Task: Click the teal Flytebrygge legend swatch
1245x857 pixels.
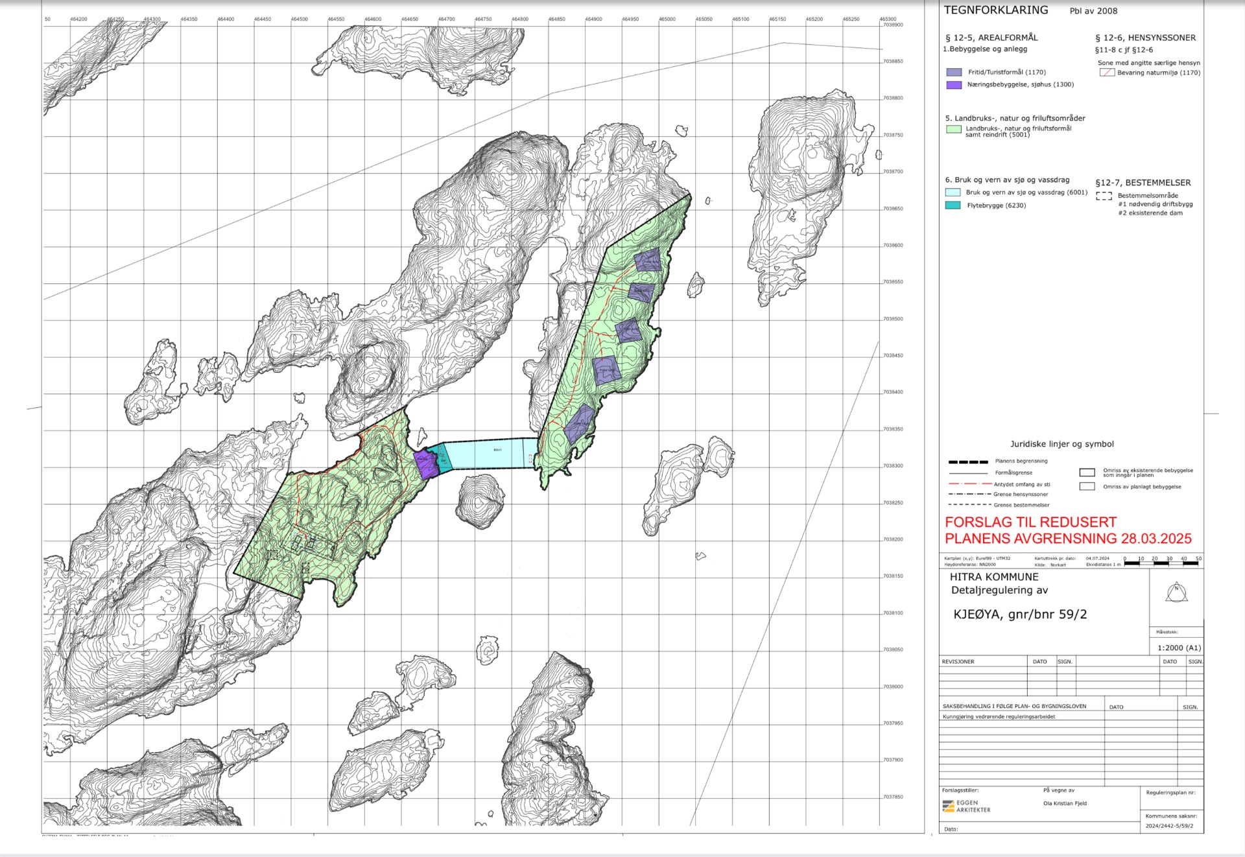Action: [953, 205]
